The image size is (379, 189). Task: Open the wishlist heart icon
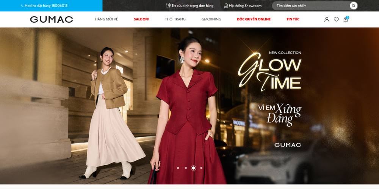click(x=336, y=20)
